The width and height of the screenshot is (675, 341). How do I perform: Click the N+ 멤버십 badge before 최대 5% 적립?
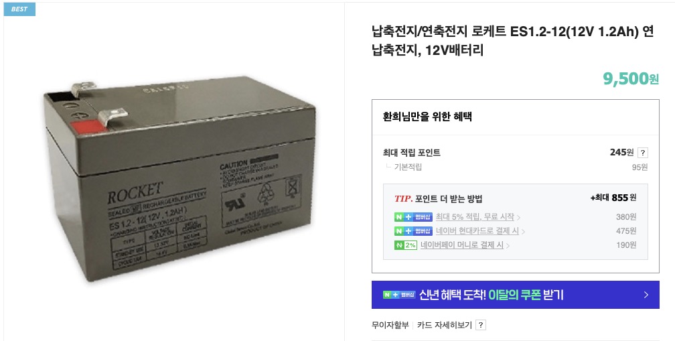tap(413, 218)
